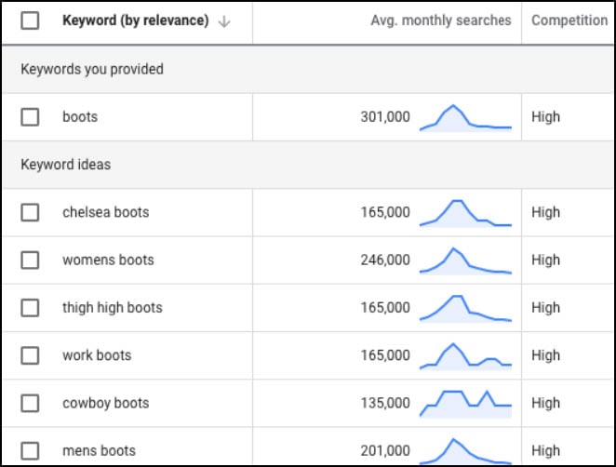616x467 pixels.
Task: Tick the cowboy boots checkbox
Action: pos(30,403)
